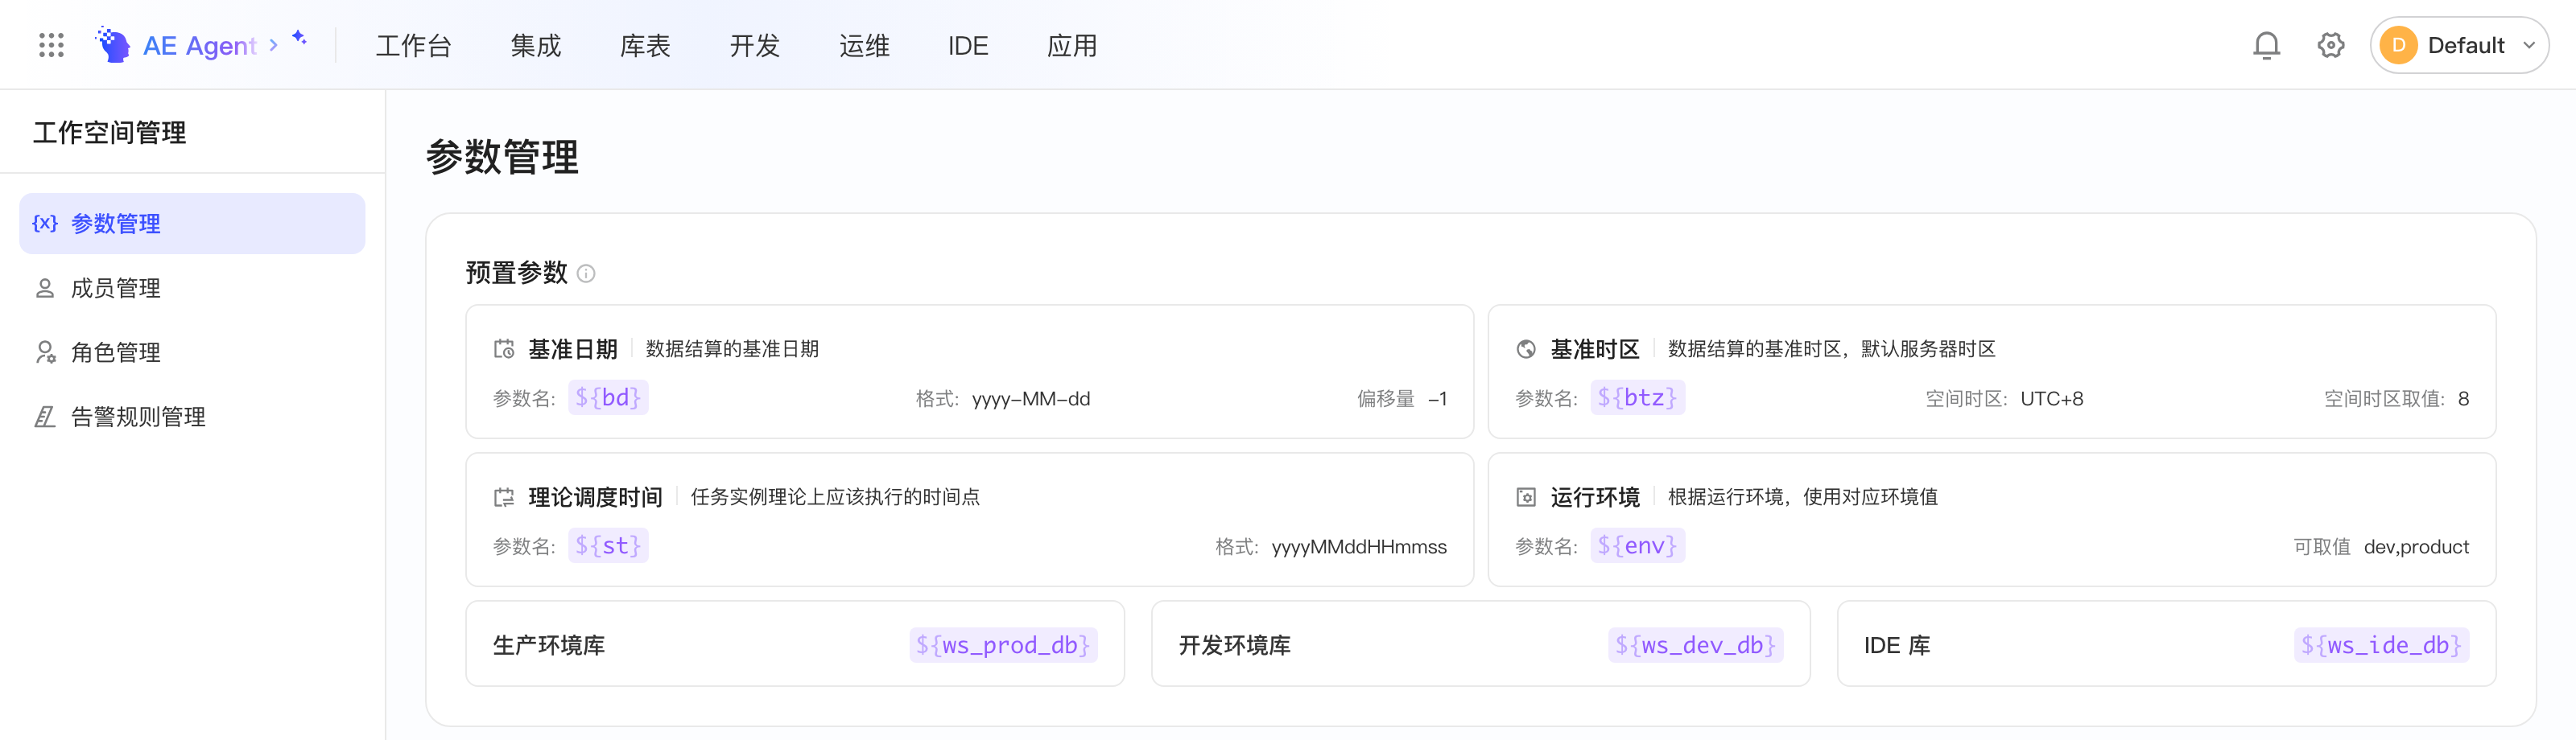Click the AE Agent title text
This screenshot has width=2576, height=740.
[200, 46]
